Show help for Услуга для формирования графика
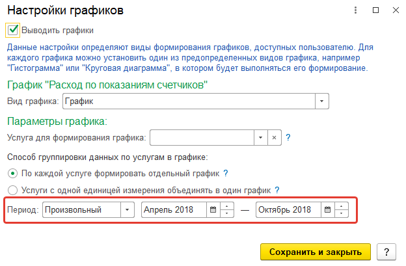Screen dimensions: 406x266 (x=288, y=137)
